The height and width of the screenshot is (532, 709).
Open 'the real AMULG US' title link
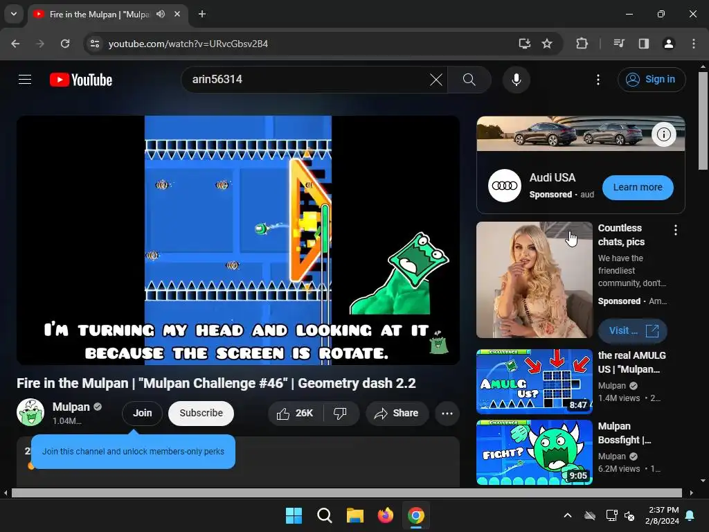[x=631, y=362]
